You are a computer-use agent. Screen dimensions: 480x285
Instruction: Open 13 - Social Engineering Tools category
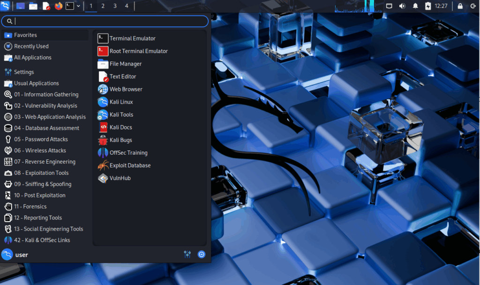[x=45, y=229]
